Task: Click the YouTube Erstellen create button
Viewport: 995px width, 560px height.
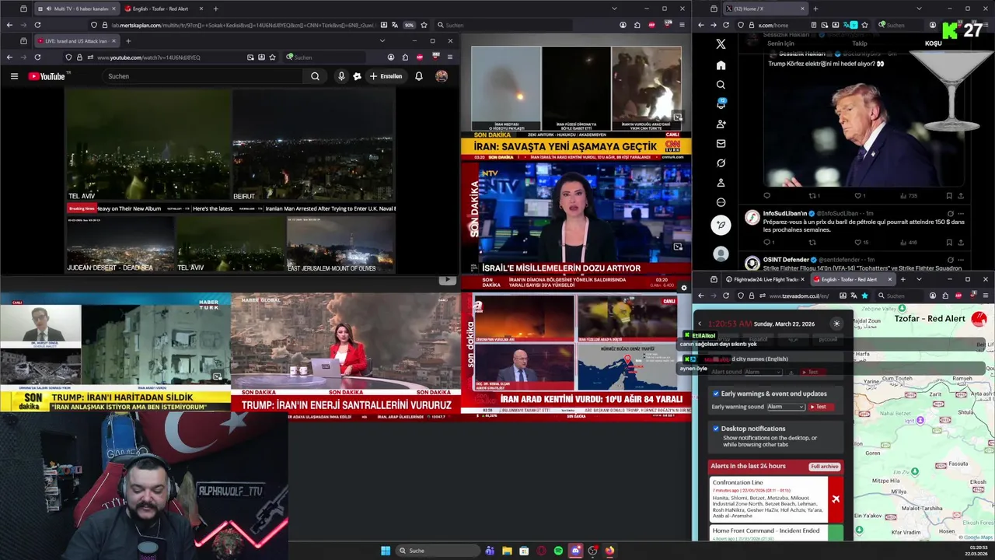Action: coord(386,76)
